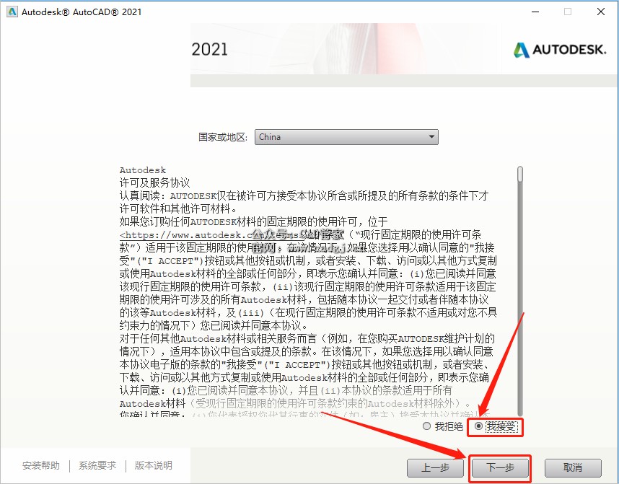Open the 国家或地区 China dropdown
This screenshot has width=619, height=484.
tap(346, 137)
